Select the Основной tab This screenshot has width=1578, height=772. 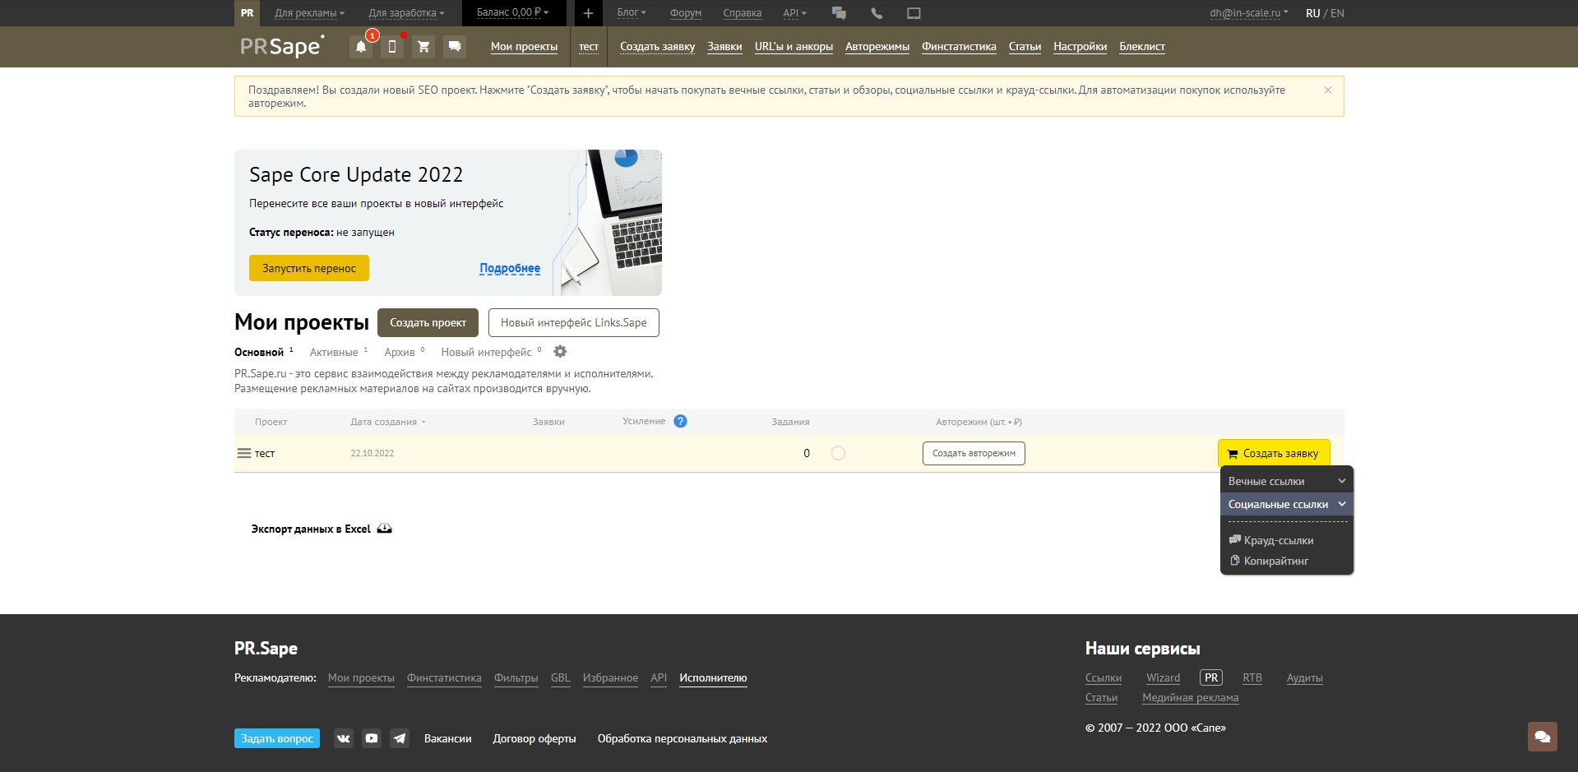(x=259, y=352)
